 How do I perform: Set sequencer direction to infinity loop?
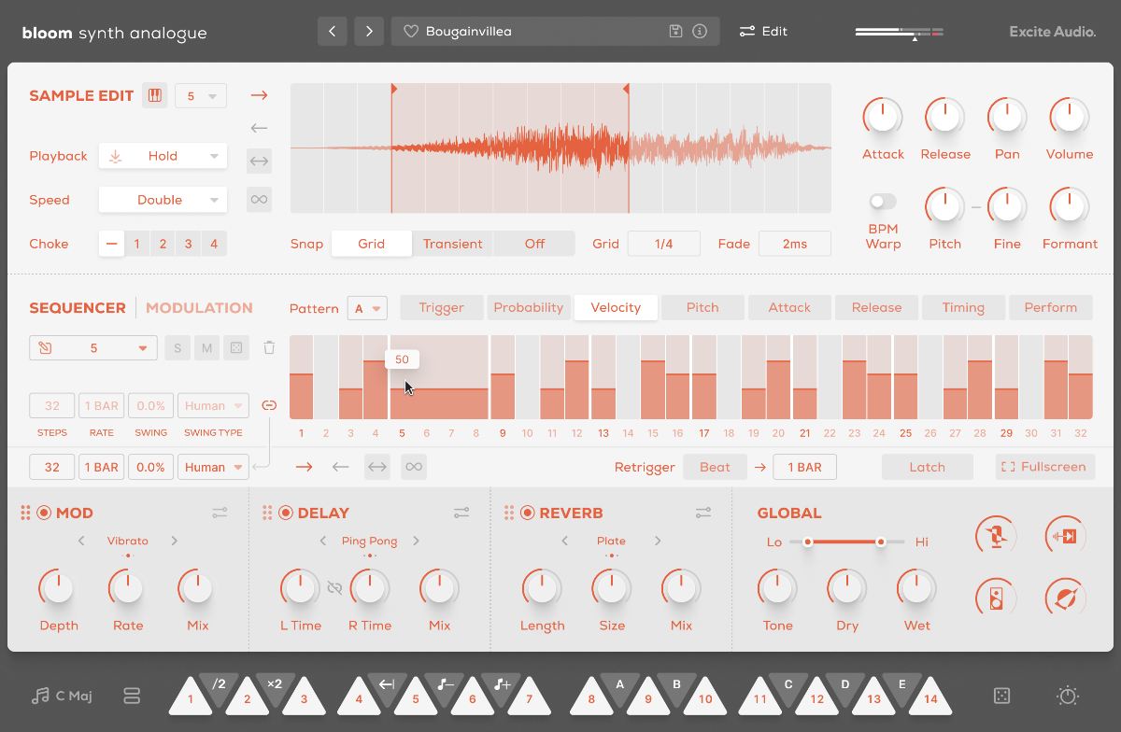pyautogui.click(x=413, y=467)
